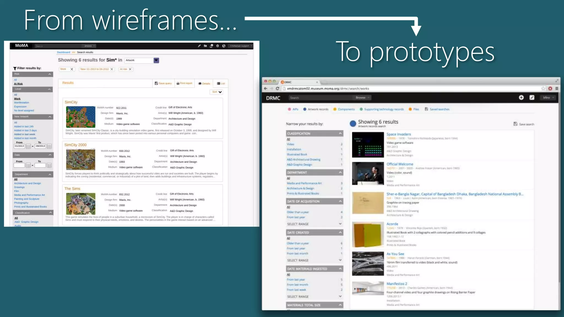Image resolution: width=564 pixels, height=317 pixels.
Task: Expand SELECT RANGE under Date of Acquisition
Action: (314, 224)
